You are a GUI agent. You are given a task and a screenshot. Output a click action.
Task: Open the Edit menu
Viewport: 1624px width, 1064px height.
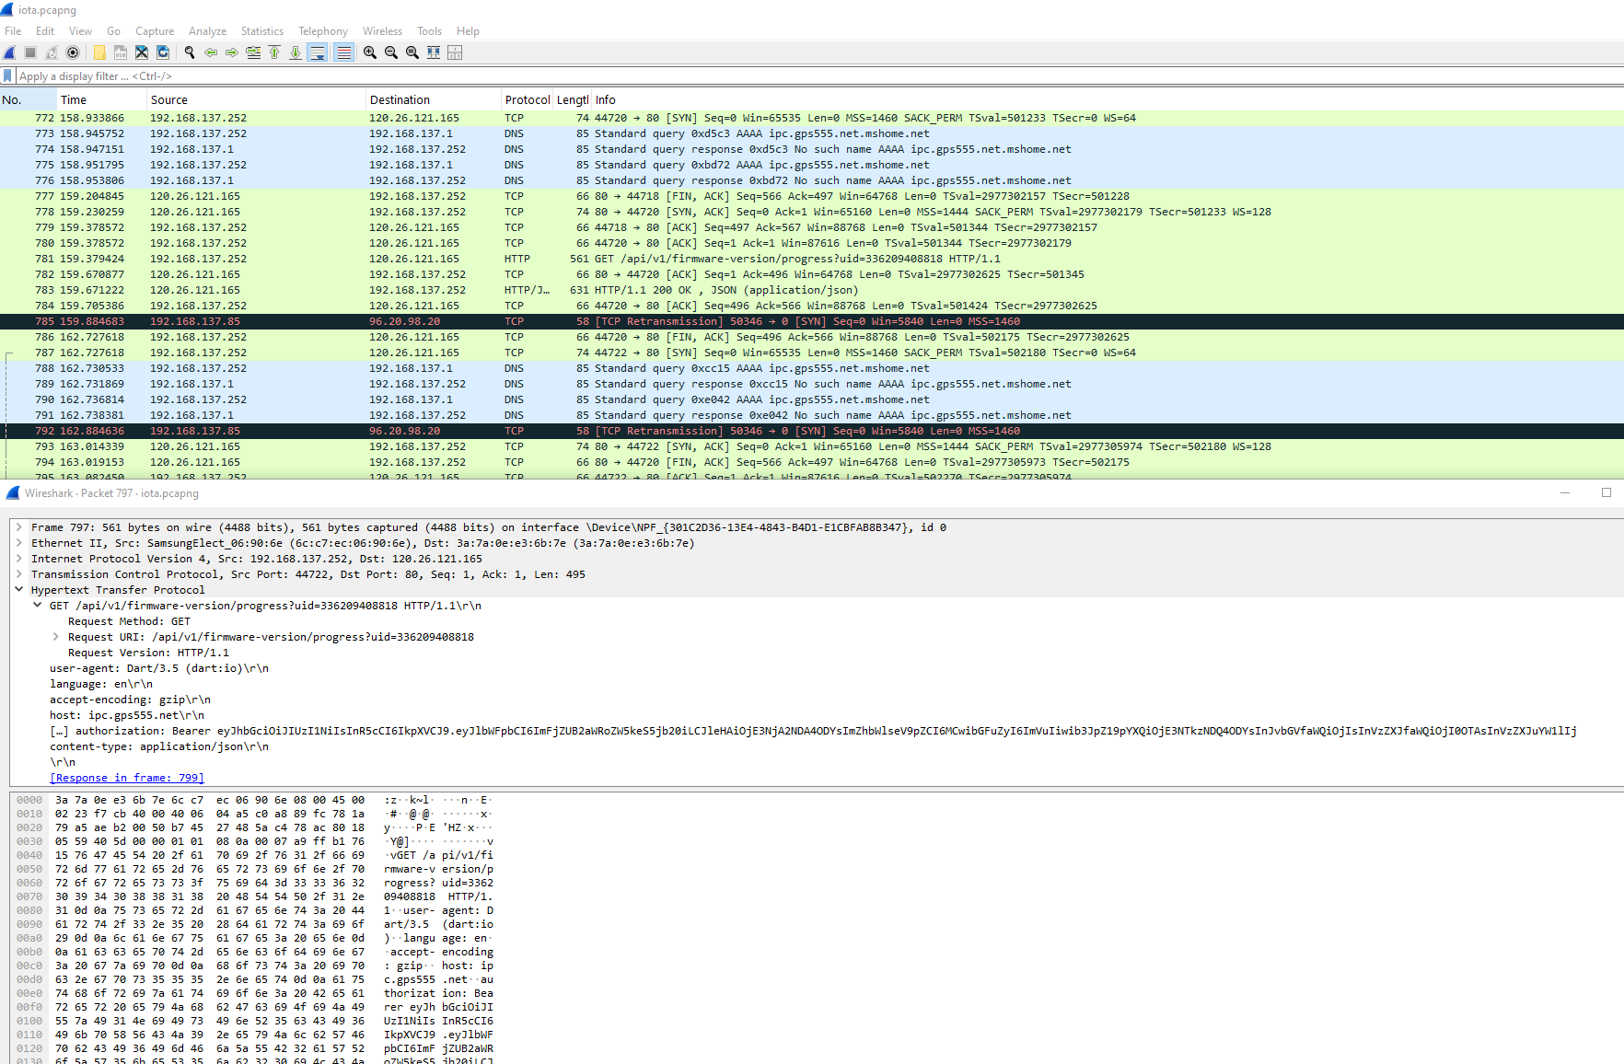[45, 31]
